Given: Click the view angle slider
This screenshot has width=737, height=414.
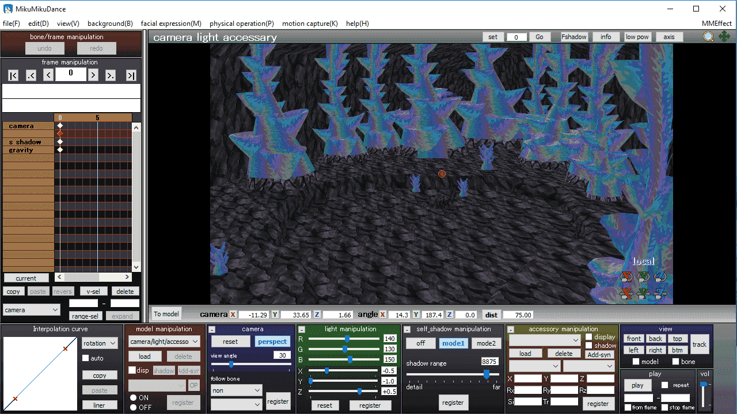Looking at the screenshot, I should click(251, 364).
